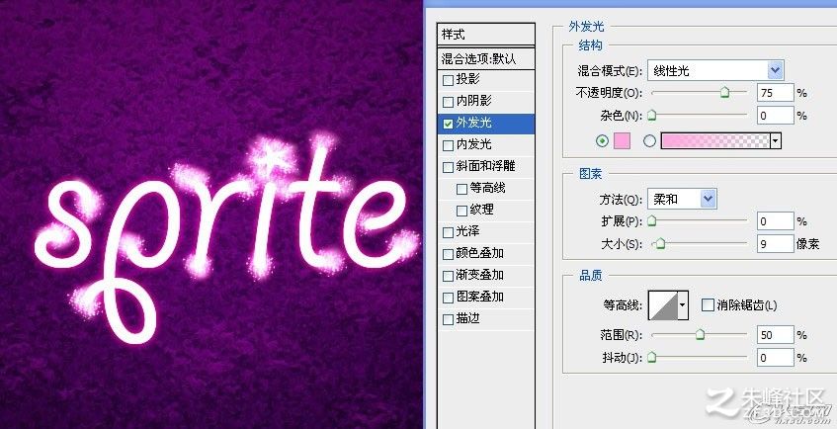Tick the 纹理 texture checkbox

click(461, 211)
